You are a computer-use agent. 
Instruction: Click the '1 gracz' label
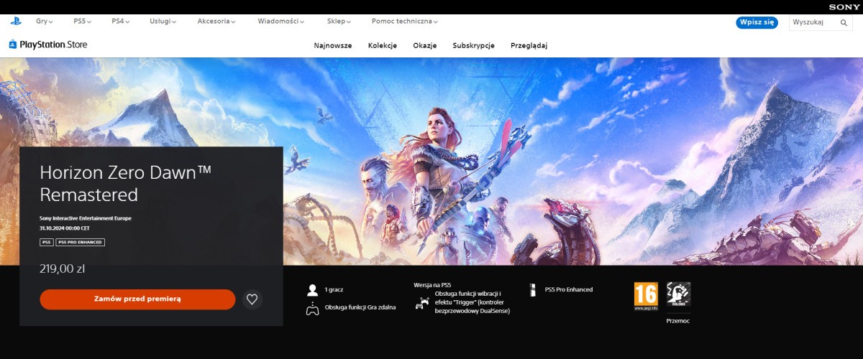pyautogui.click(x=334, y=290)
